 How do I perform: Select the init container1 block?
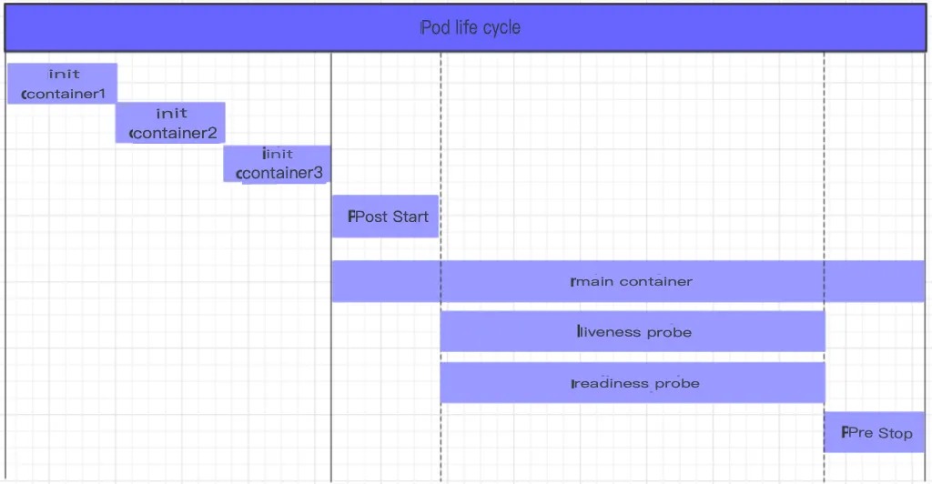click(62, 84)
